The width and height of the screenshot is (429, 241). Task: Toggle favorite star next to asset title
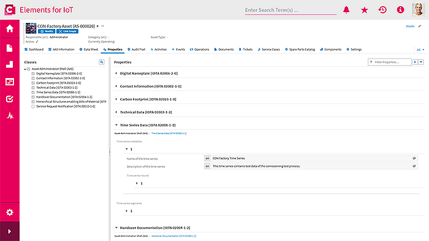coord(98,26)
